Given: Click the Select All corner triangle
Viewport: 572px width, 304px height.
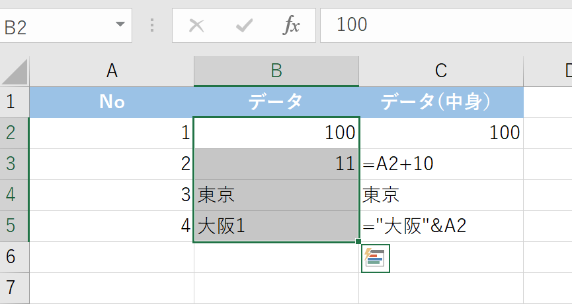Looking at the screenshot, I should 16,71.
